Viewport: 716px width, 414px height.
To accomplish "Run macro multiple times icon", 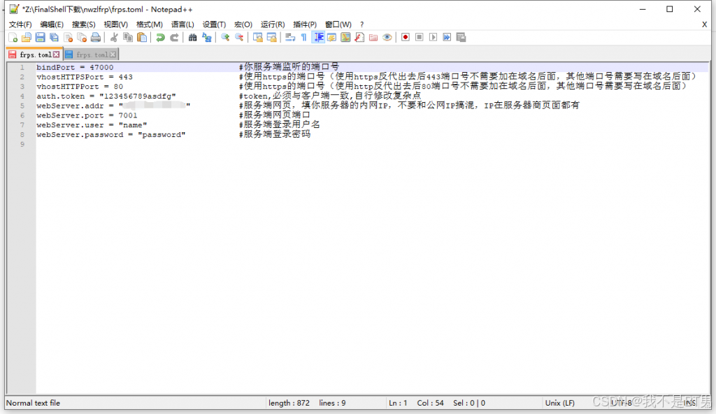I will [x=447, y=38].
